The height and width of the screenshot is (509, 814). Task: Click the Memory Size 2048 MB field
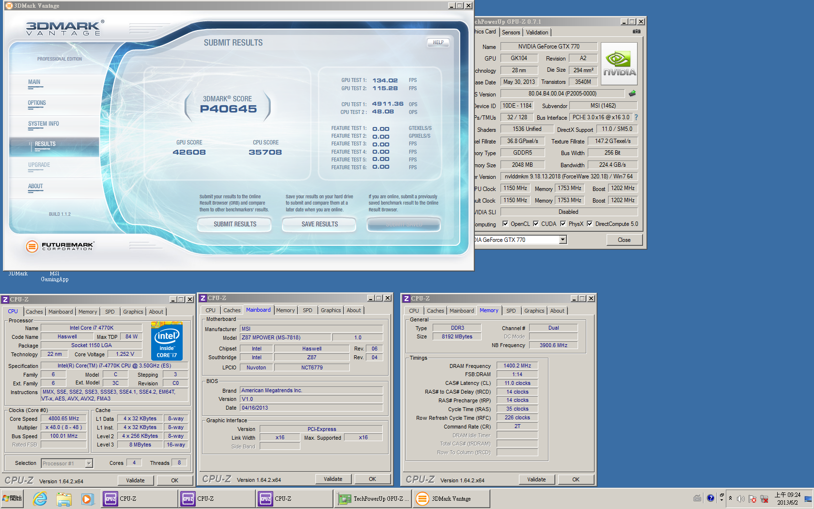tap(522, 165)
